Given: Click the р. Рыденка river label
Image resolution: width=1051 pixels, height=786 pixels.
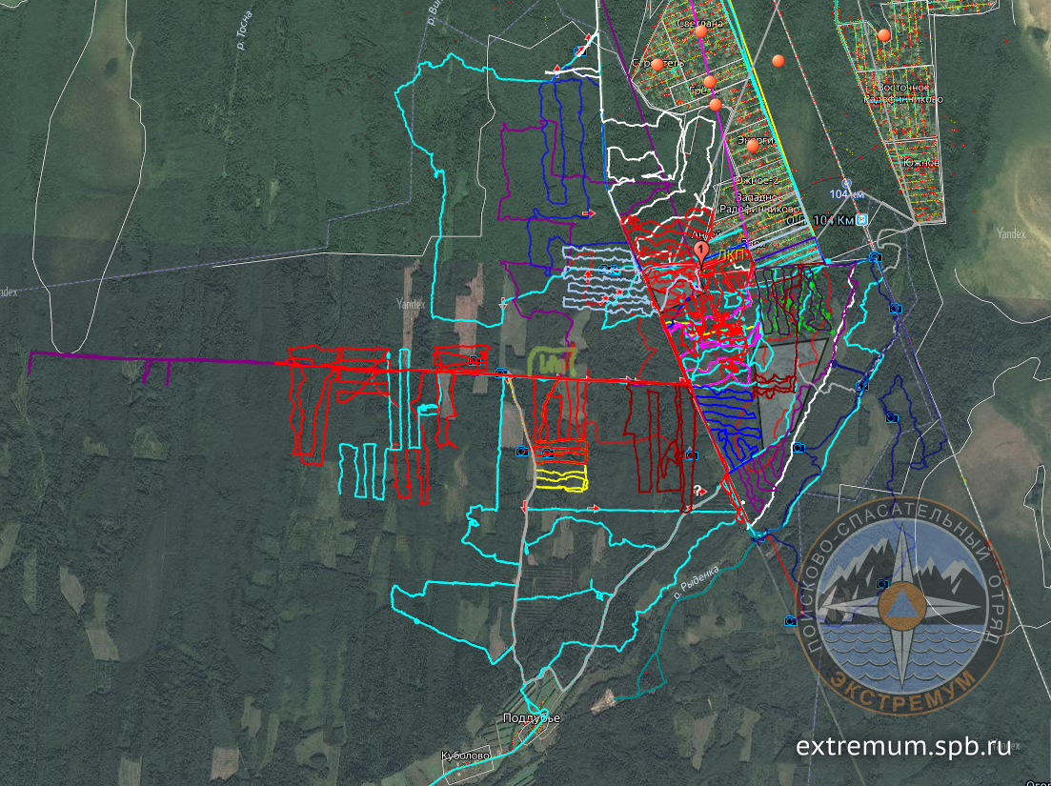Looking at the screenshot, I should 696,580.
